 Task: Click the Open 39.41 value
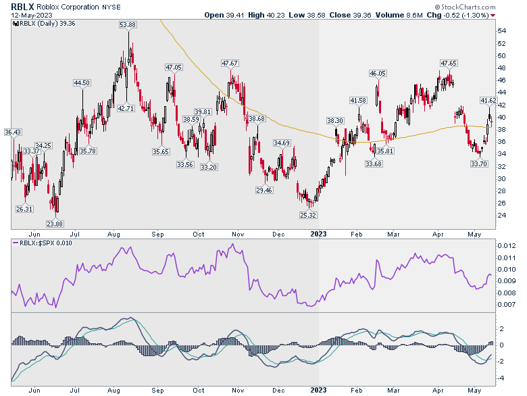(x=224, y=15)
